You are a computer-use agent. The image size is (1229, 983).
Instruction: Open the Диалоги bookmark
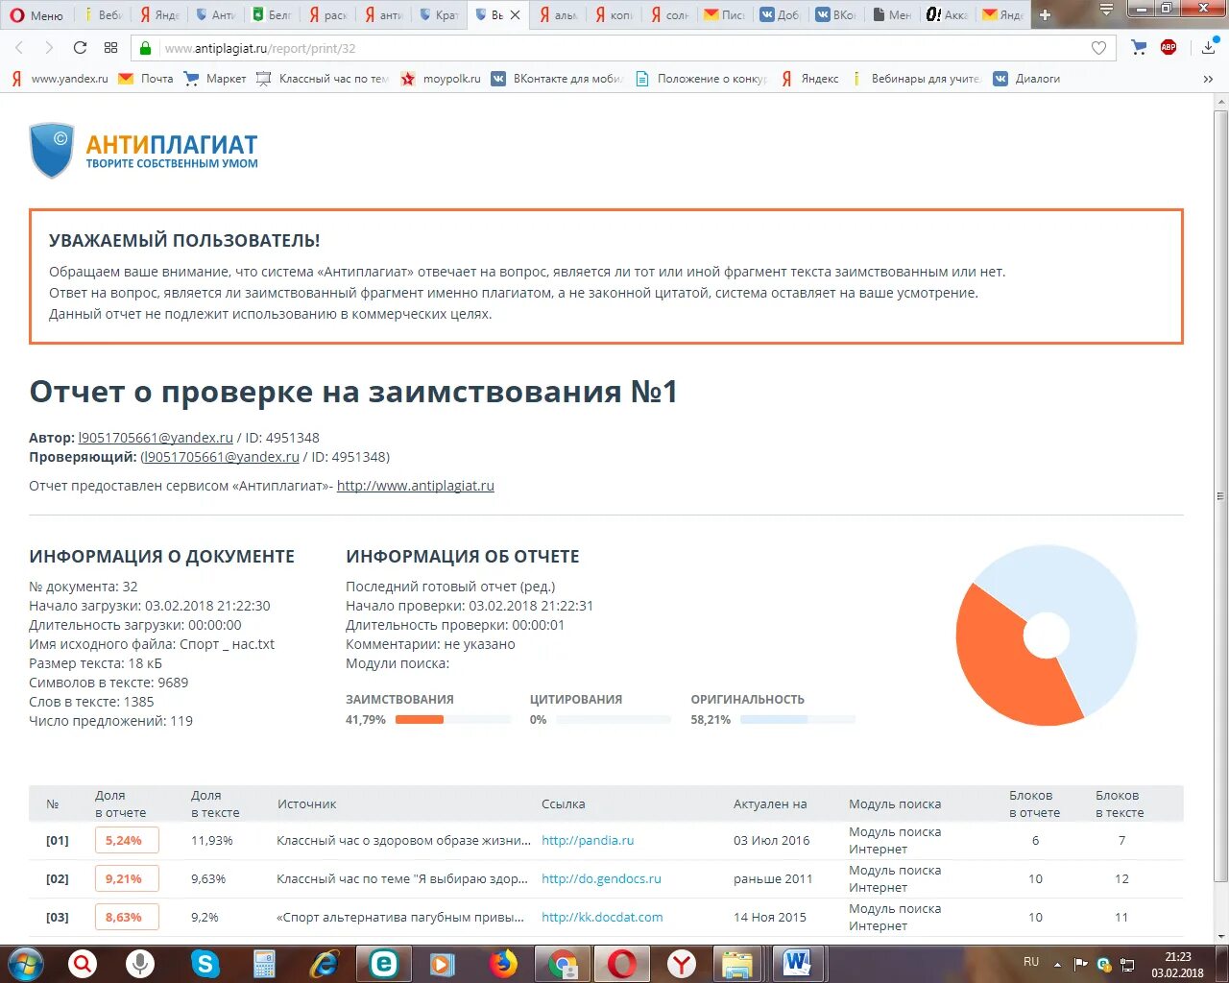click(1026, 79)
